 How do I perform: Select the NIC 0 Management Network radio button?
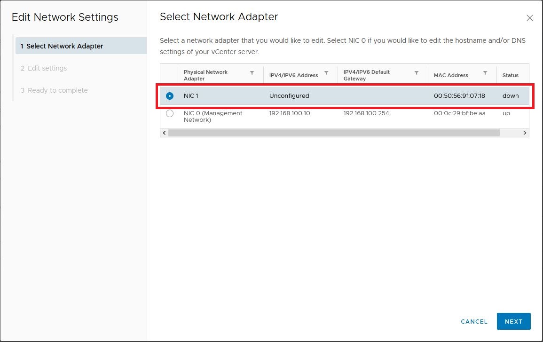170,113
